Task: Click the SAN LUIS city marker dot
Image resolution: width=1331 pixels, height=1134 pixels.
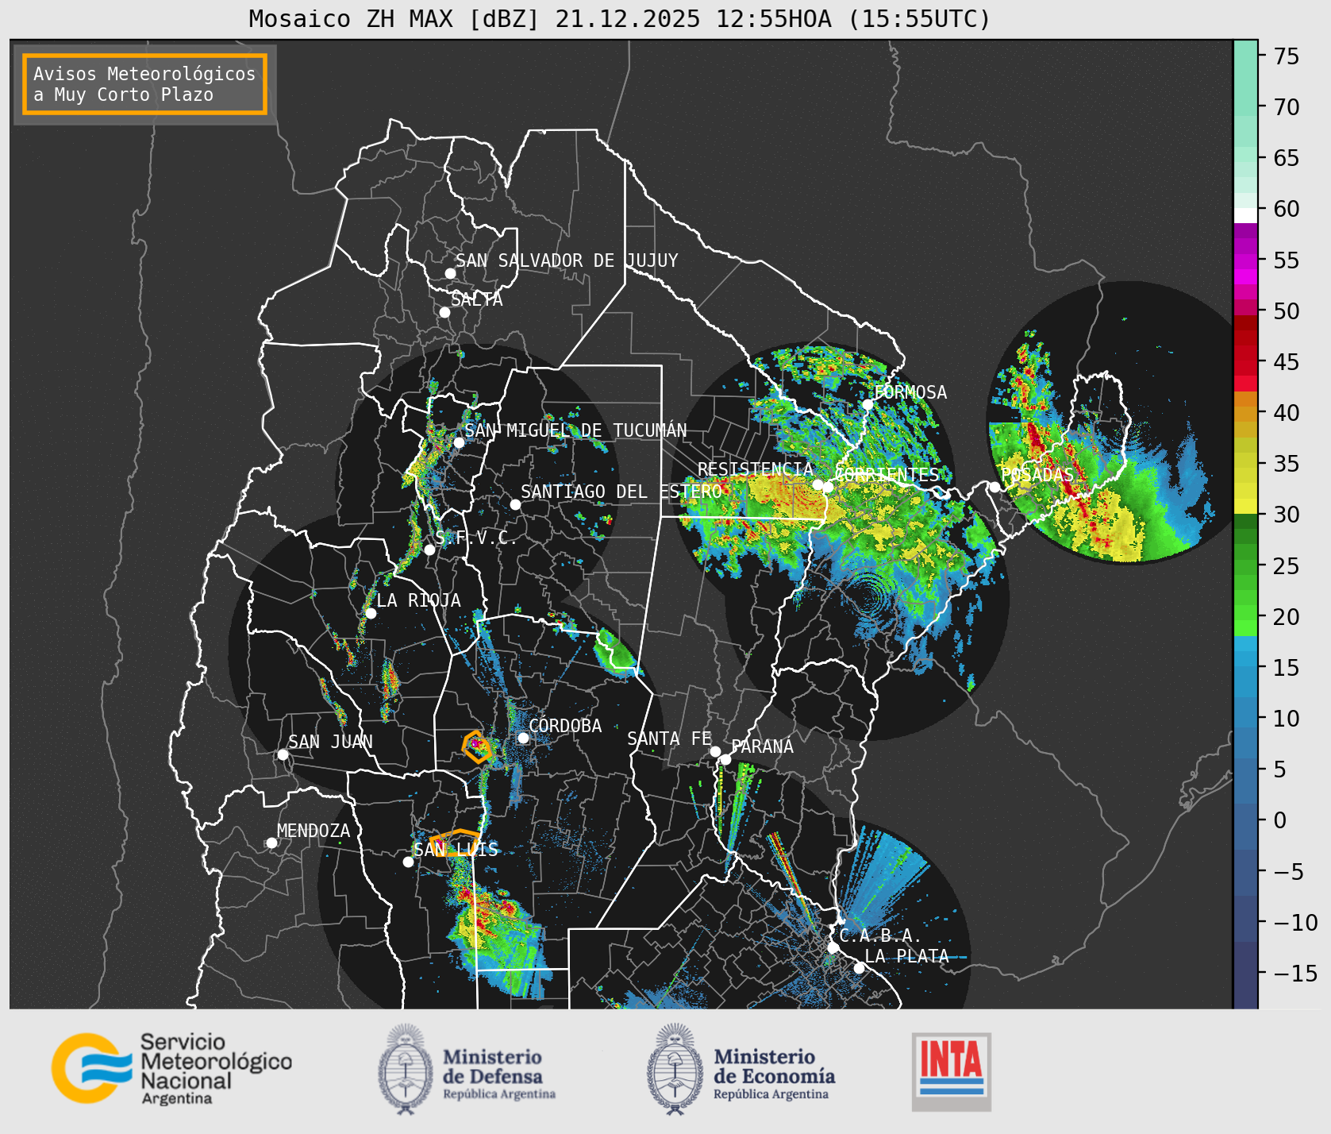Action: [408, 862]
